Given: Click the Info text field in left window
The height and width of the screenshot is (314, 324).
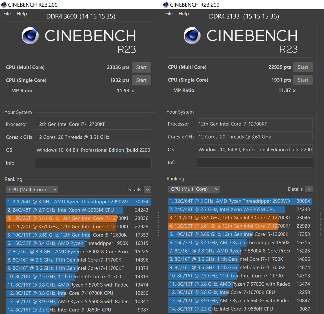Looking at the screenshot, I should pyautogui.click(x=93, y=163).
